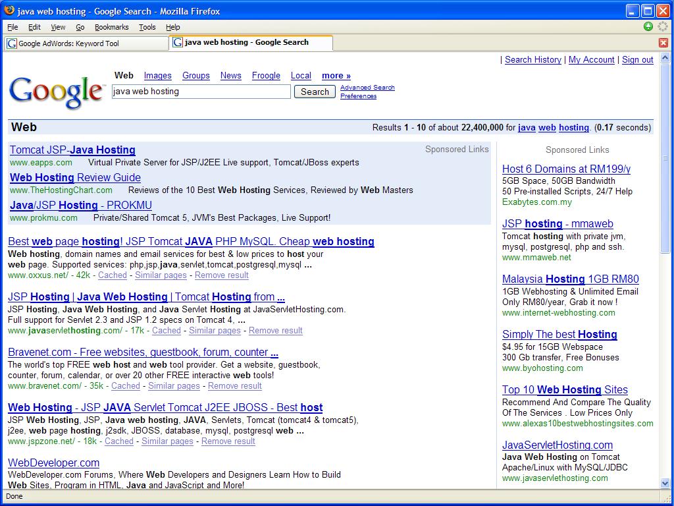Screen dimensions: 674x506
Task: Click Similar pages for the www.oxxus.net result
Action: [161, 275]
